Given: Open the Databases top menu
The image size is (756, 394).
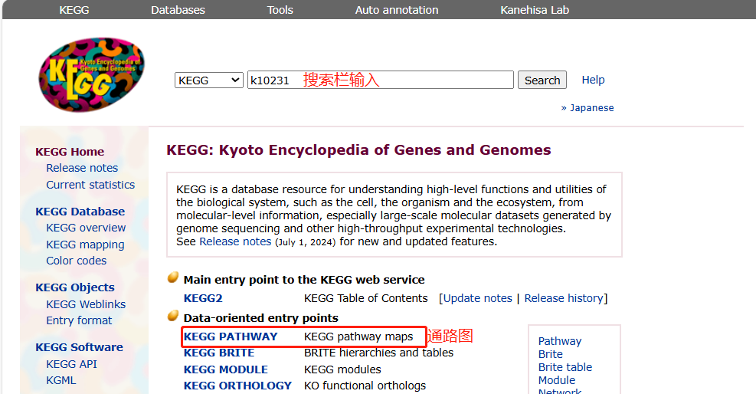Looking at the screenshot, I should 178,10.
